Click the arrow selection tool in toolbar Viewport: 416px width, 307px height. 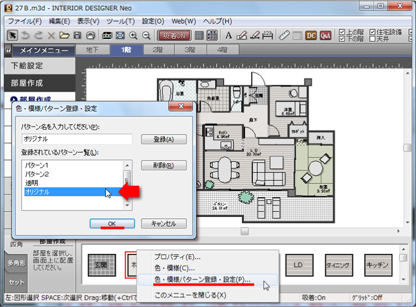(x=12, y=35)
